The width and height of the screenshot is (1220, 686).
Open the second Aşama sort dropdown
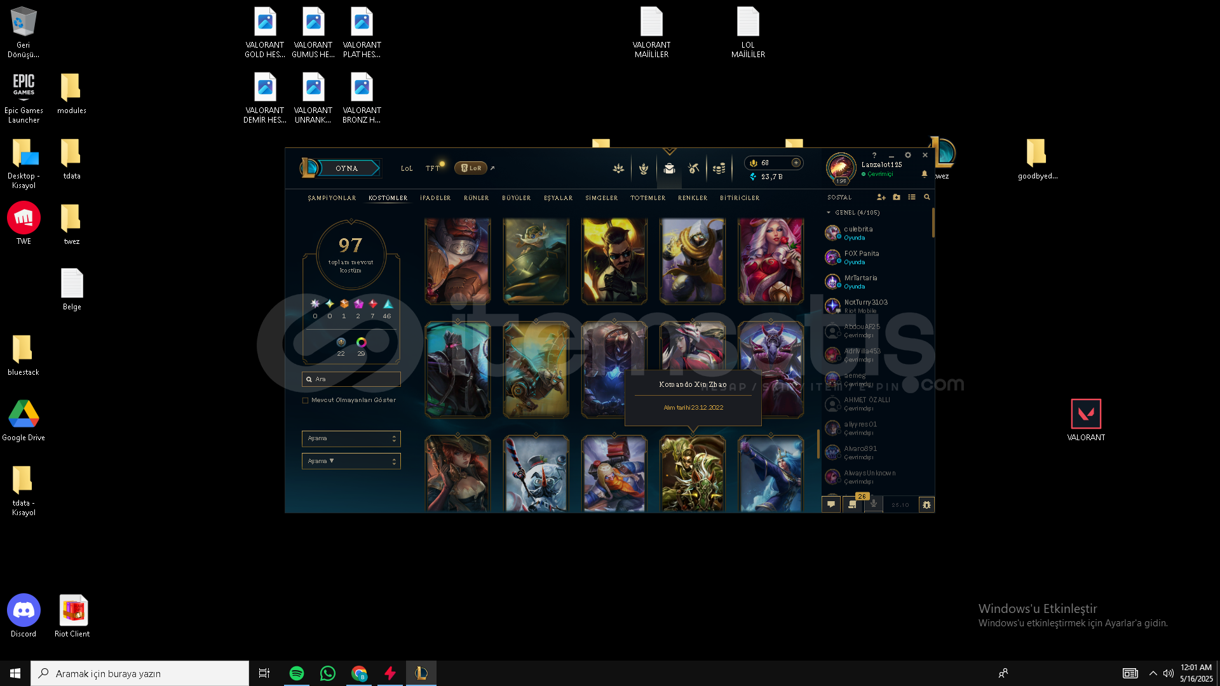351,461
